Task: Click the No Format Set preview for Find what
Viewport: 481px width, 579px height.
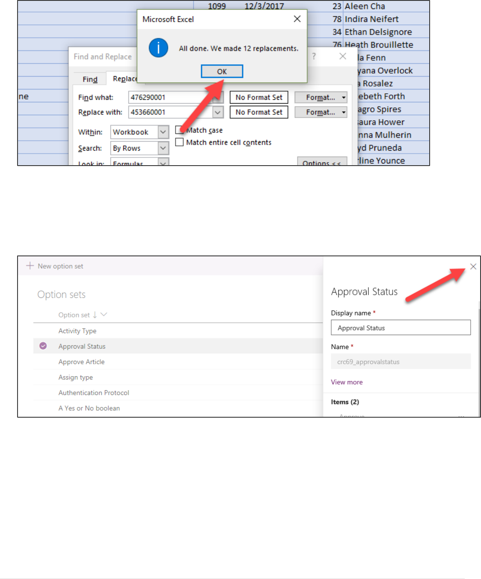Action: (259, 98)
